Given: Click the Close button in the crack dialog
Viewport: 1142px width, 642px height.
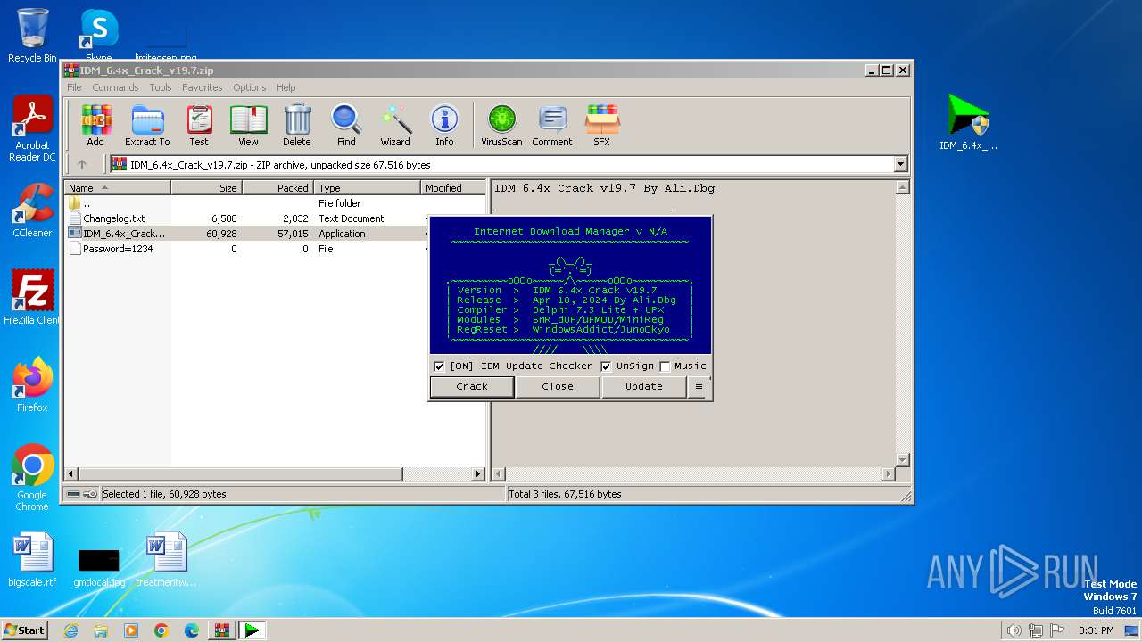Looking at the screenshot, I should (x=558, y=386).
